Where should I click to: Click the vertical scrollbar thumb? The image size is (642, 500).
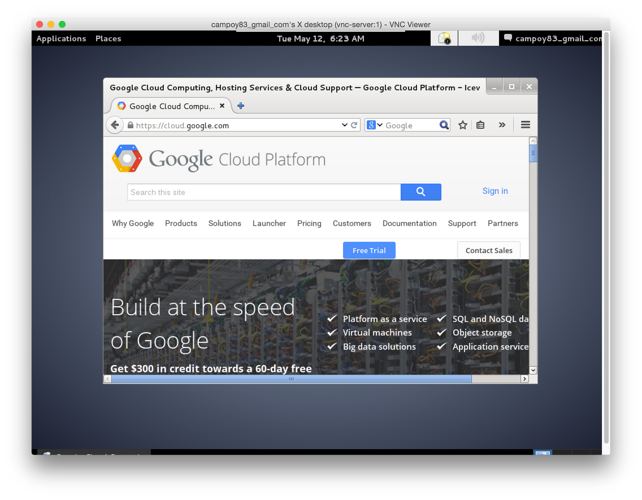coord(533,153)
